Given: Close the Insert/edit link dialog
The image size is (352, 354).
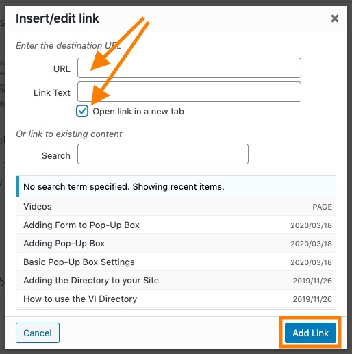Looking at the screenshot, I should [335, 18].
